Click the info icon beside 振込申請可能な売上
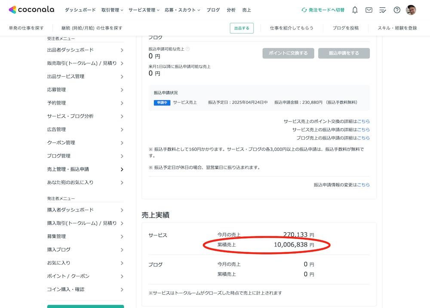Image resolution: width=430 pixels, height=308 pixels. 187,49
